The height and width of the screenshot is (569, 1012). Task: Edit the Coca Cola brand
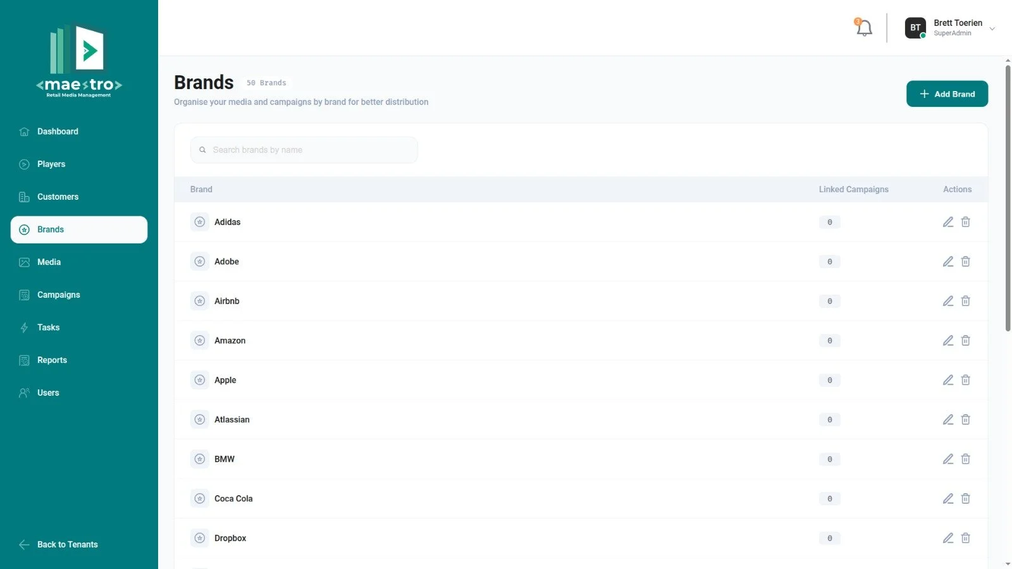(x=948, y=499)
